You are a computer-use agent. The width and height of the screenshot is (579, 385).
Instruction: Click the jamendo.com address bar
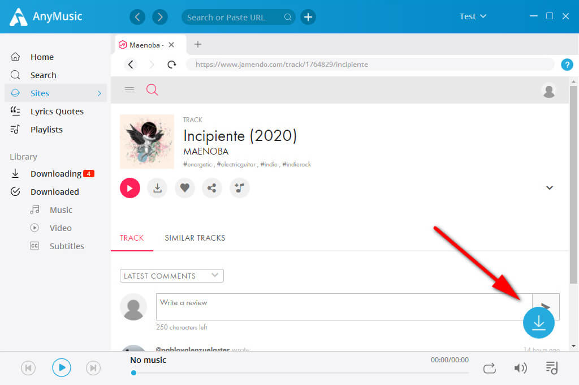(x=370, y=65)
